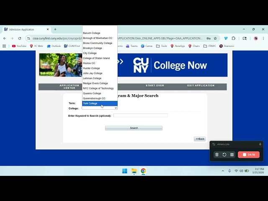Pick Queens College from the list
Image resolution: width=268 pixels, height=201 pixels.
(100, 93)
